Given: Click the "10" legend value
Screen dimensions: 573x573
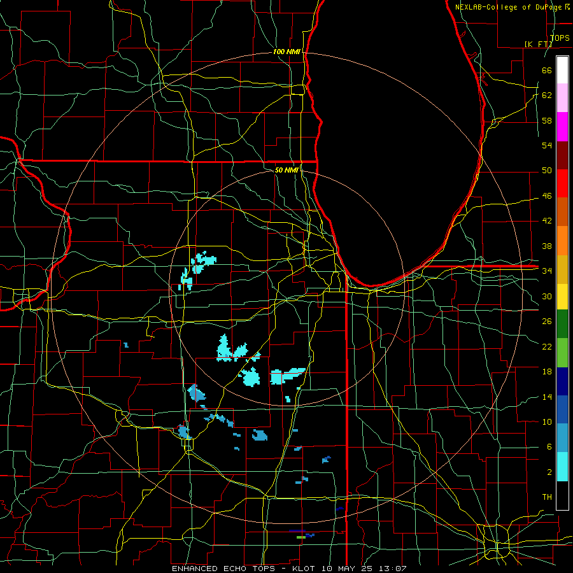Looking at the screenshot, I should pos(547,421).
